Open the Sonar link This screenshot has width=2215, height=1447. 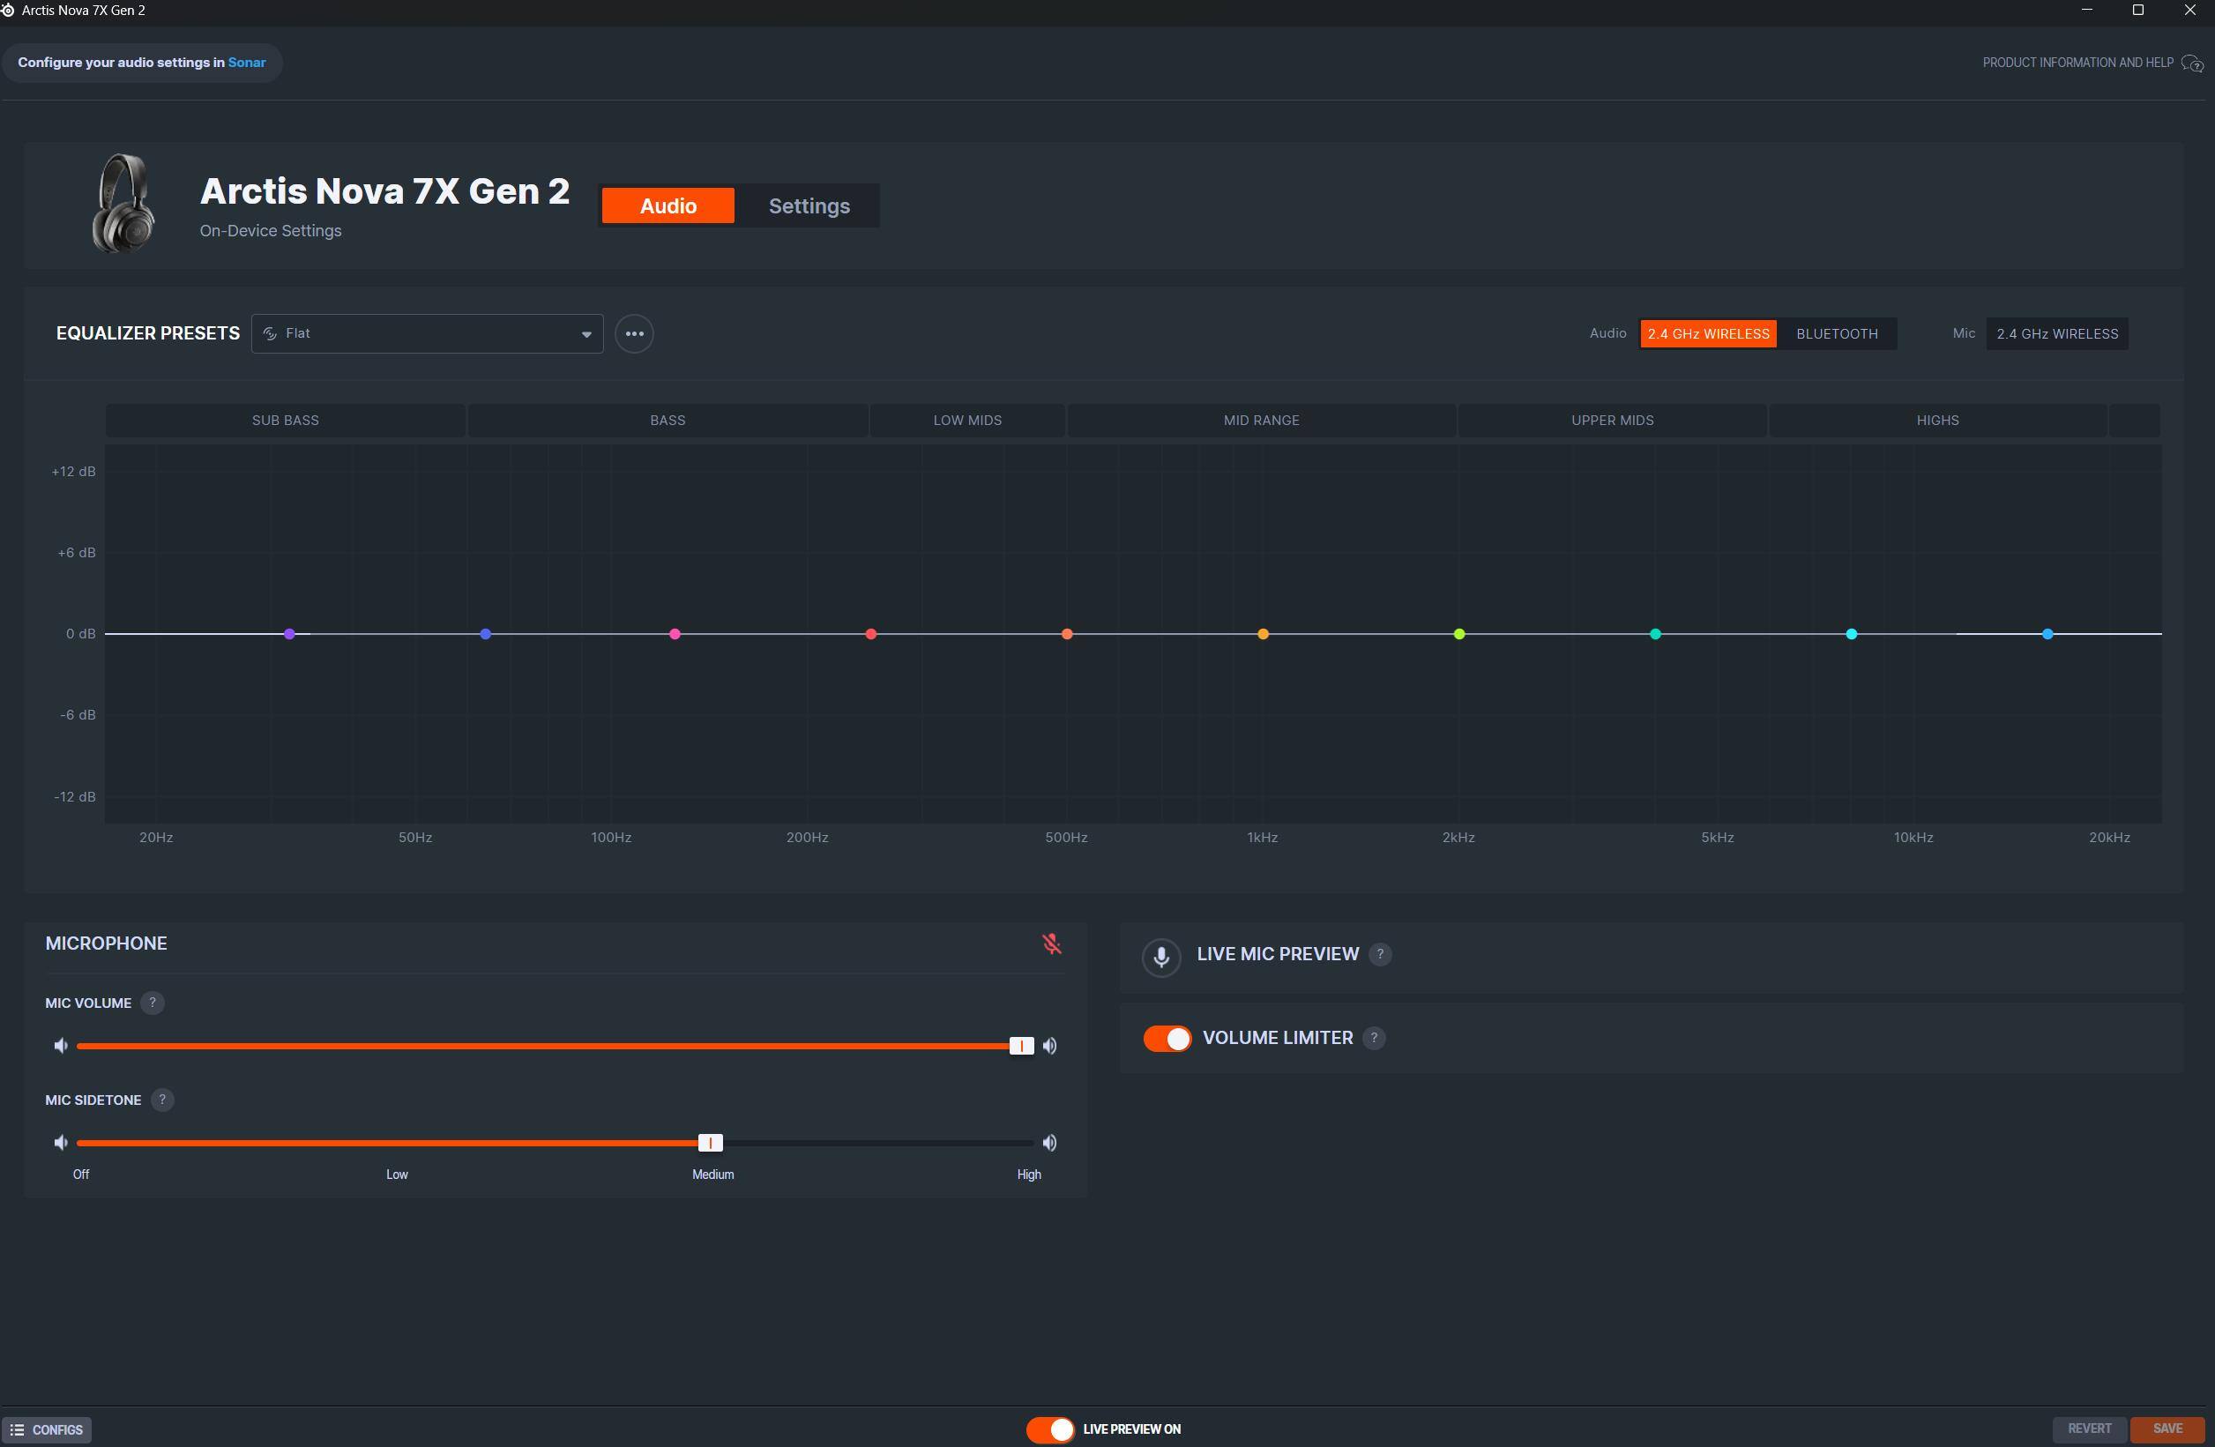click(247, 63)
